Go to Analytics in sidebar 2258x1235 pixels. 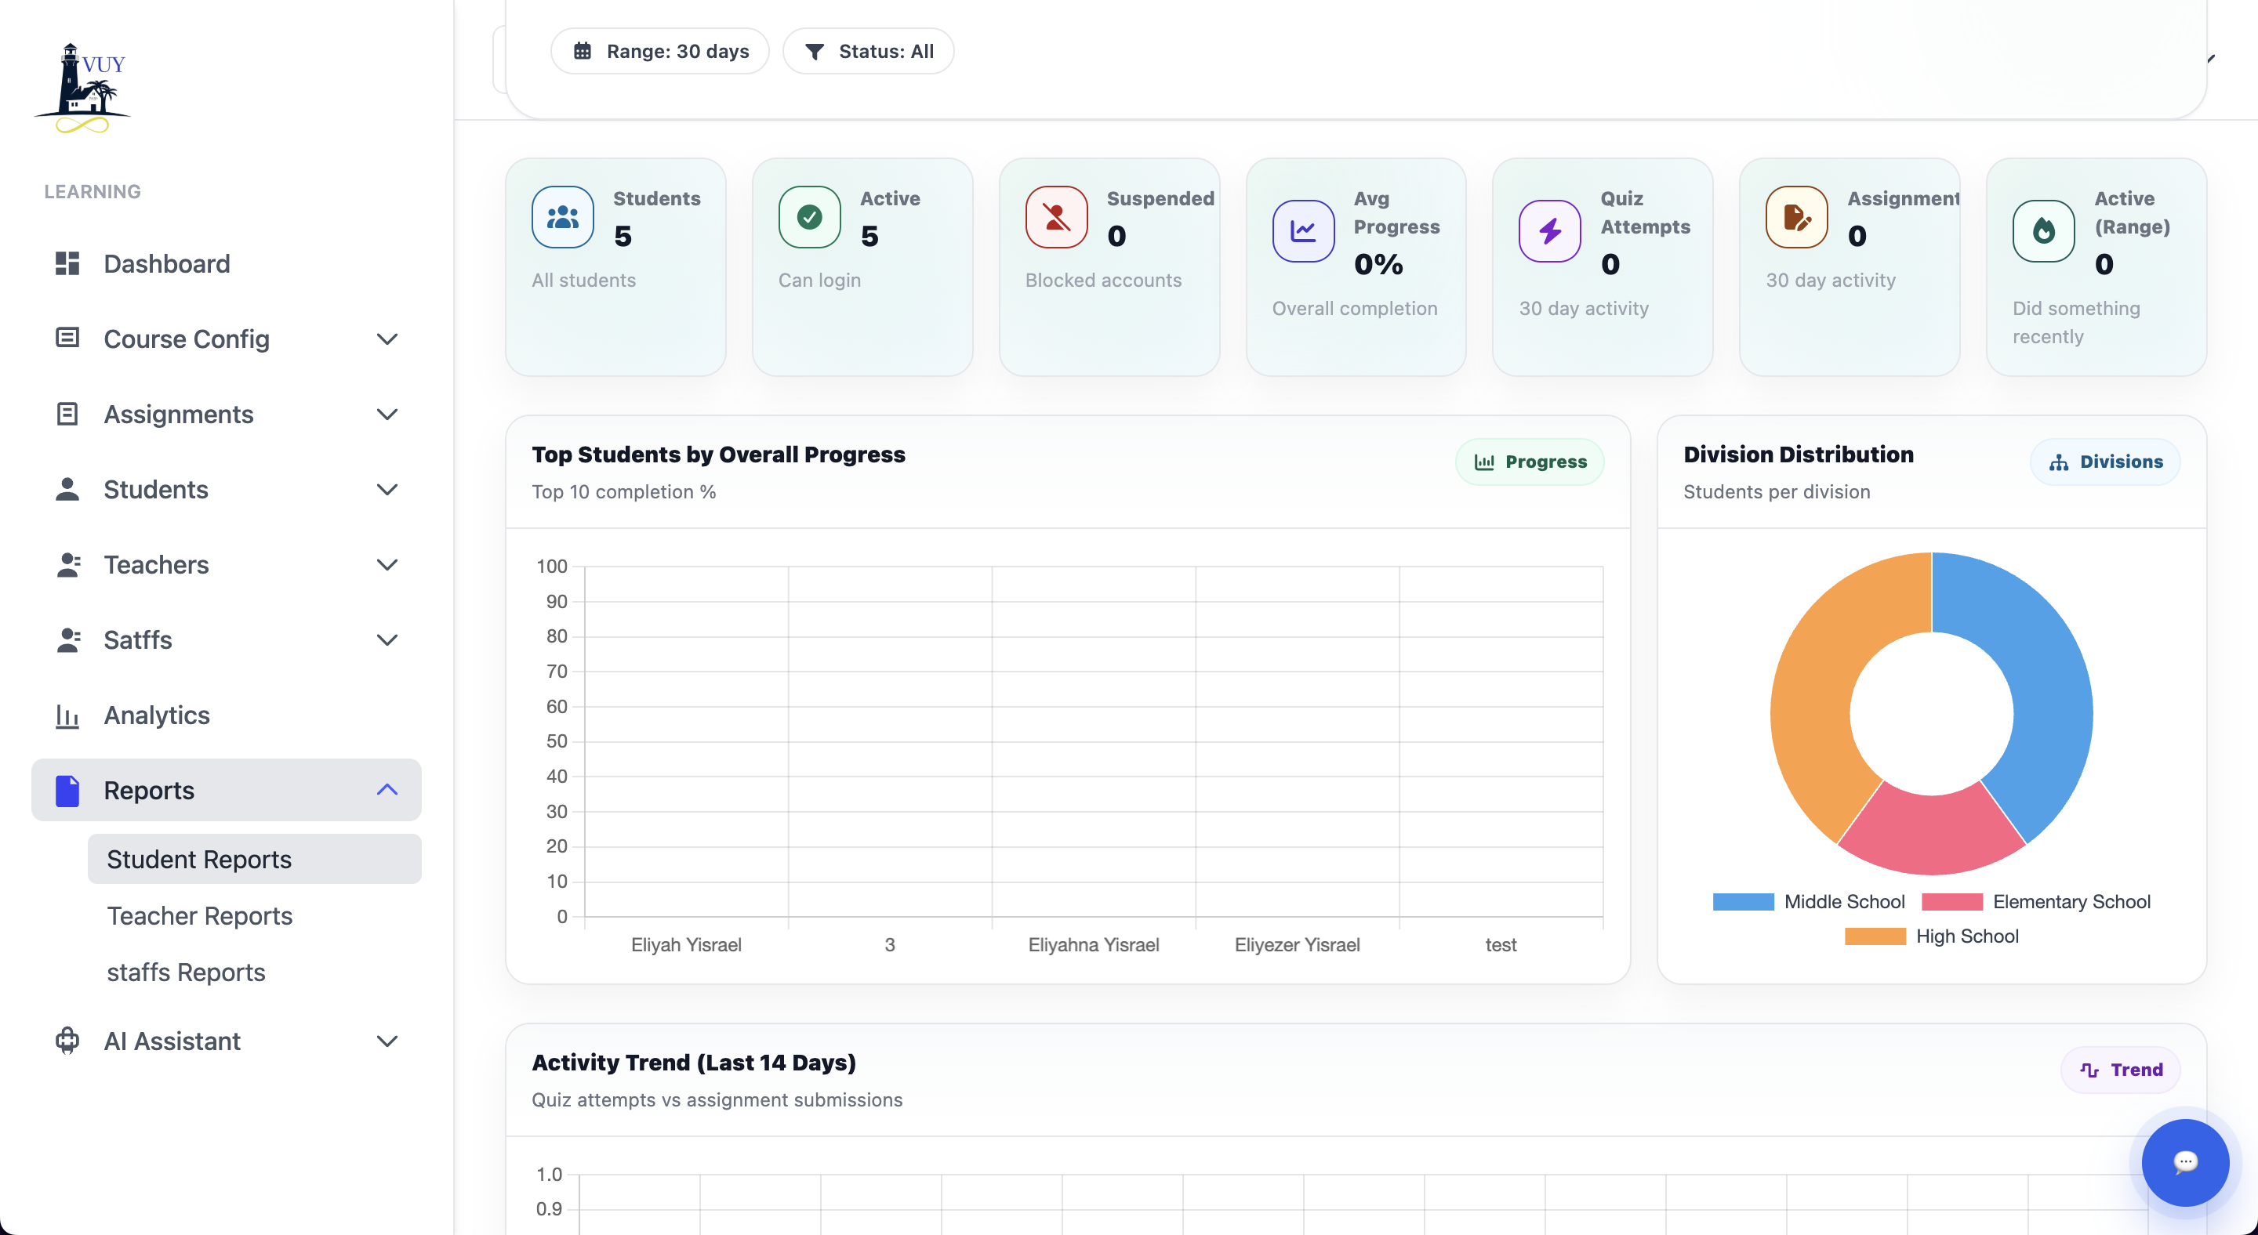157,715
